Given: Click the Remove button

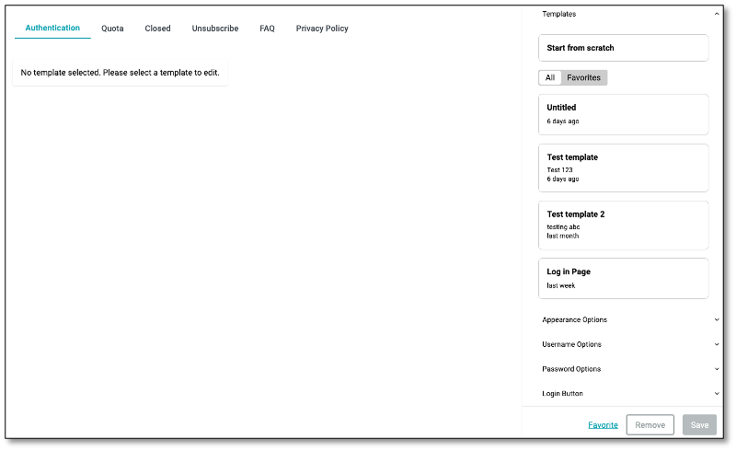Looking at the screenshot, I should point(650,424).
